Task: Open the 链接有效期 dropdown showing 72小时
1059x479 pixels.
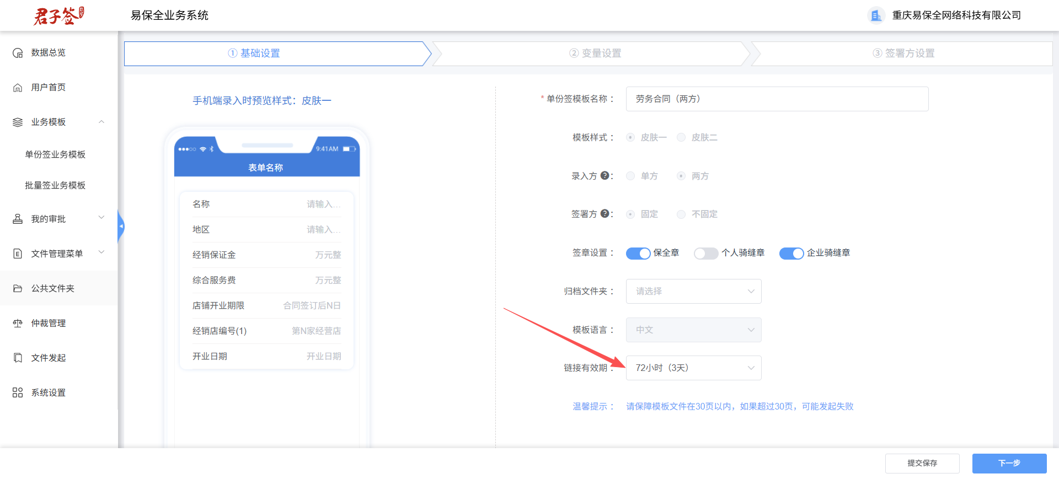Action: 694,368
